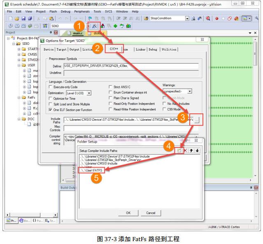Open the Warnings dropdown
This screenshot has width=263, height=244.
pos(190,91)
